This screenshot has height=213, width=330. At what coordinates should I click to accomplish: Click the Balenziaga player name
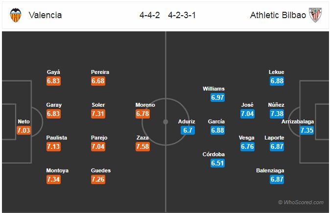(x=270, y=170)
